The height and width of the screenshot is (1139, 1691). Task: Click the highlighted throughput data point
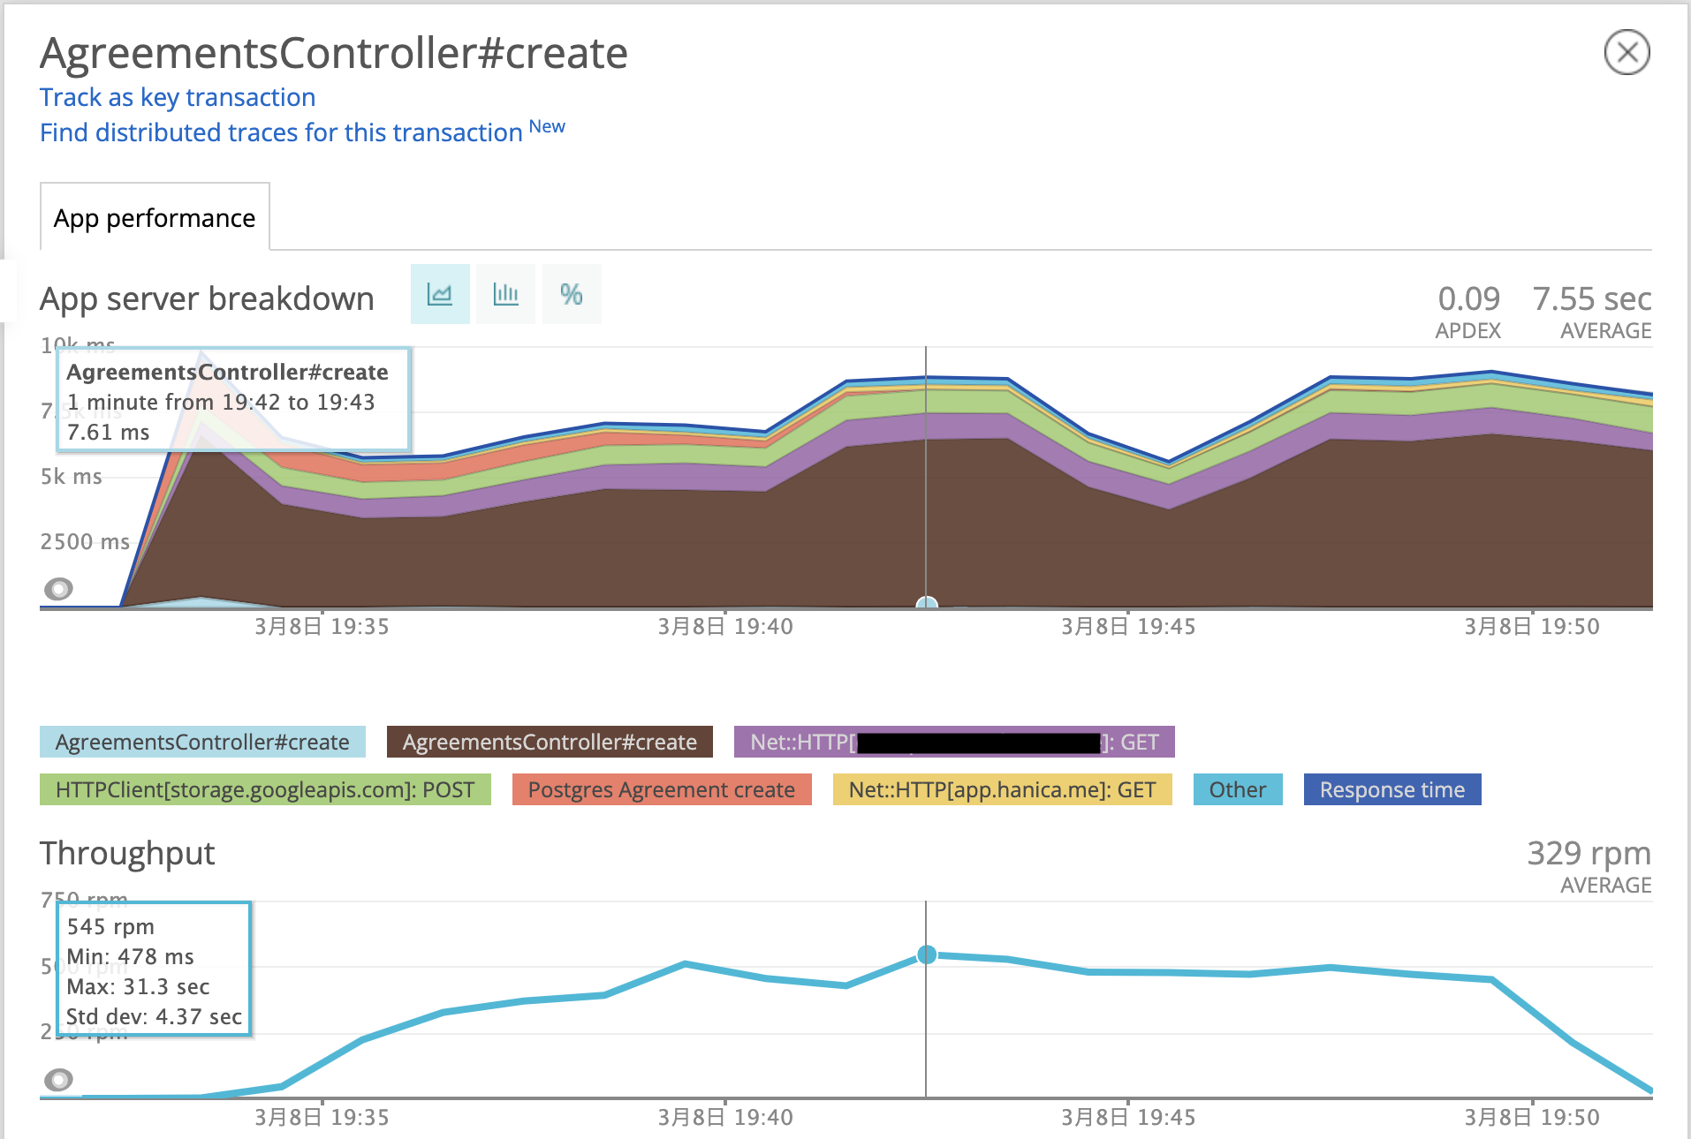click(x=927, y=954)
